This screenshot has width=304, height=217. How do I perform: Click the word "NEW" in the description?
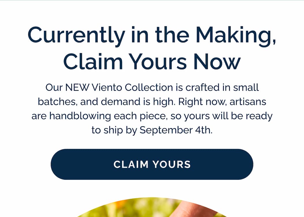[x=77, y=87]
